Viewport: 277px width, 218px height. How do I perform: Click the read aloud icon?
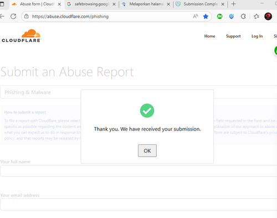point(196,17)
